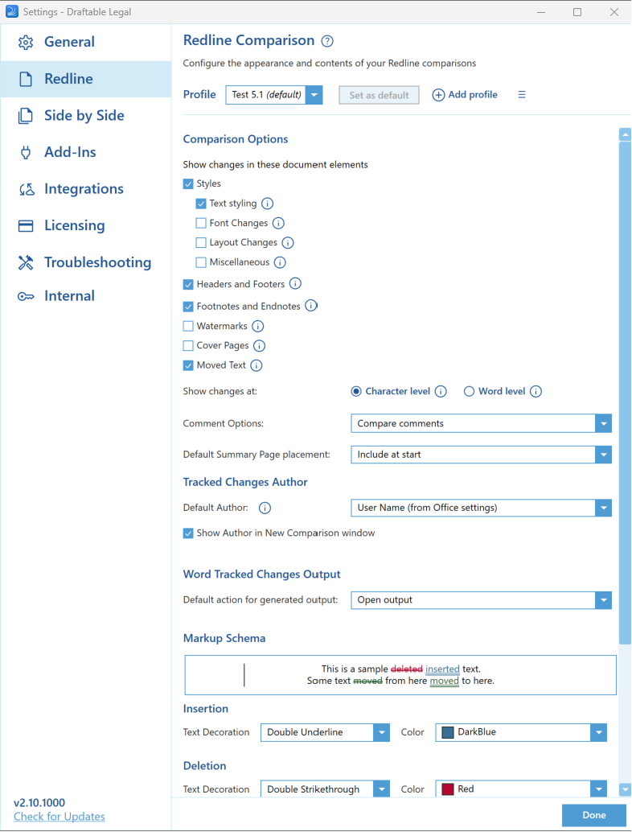
Task: Toggle Headers and Footers checkbox
Action: coord(188,284)
